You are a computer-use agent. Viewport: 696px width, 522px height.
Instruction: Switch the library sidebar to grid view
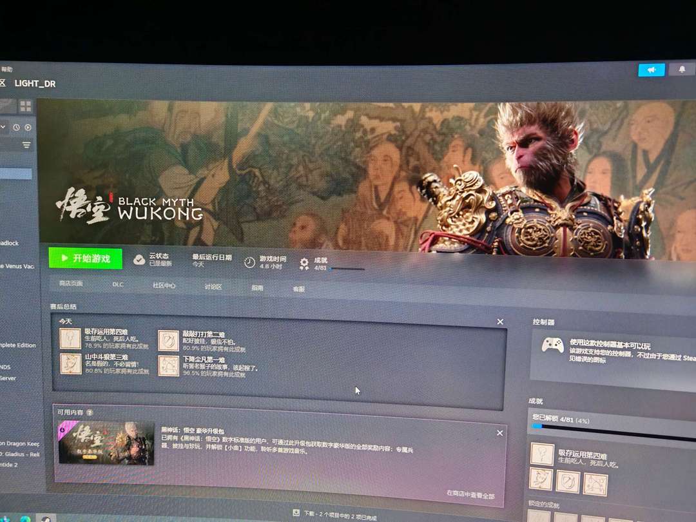point(26,106)
